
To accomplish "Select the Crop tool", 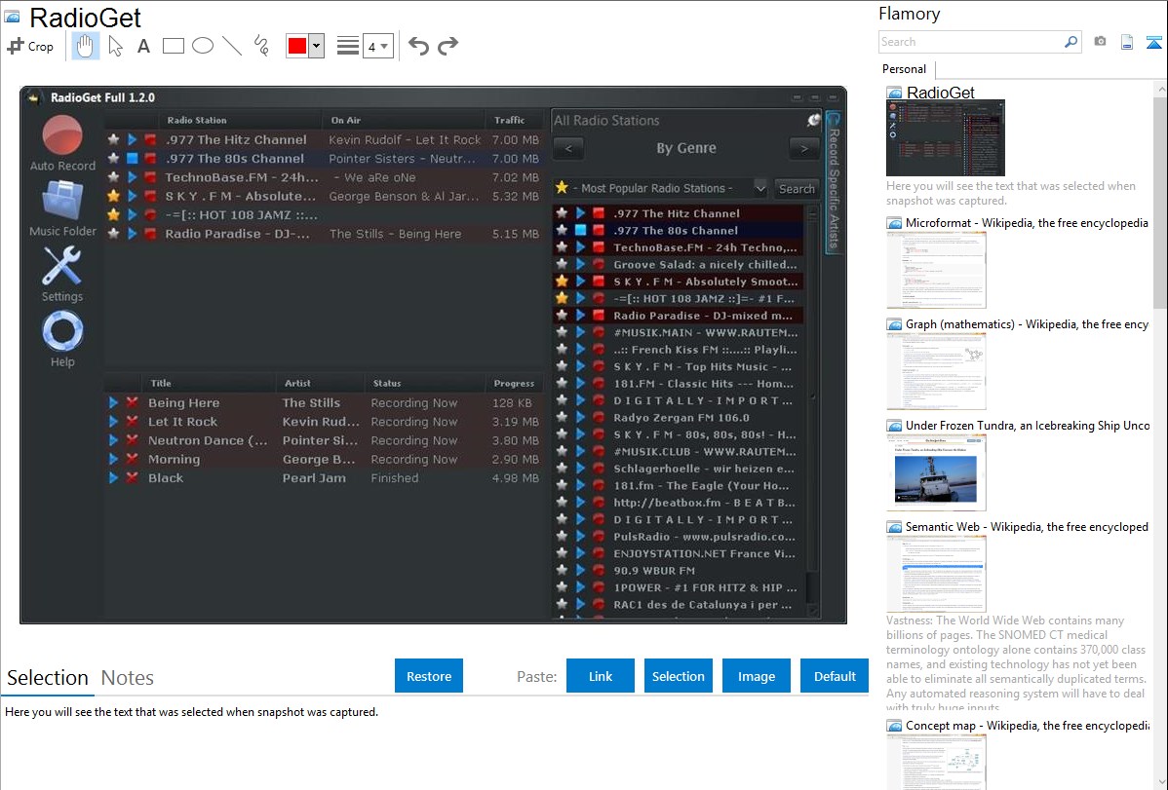I will [30, 46].
